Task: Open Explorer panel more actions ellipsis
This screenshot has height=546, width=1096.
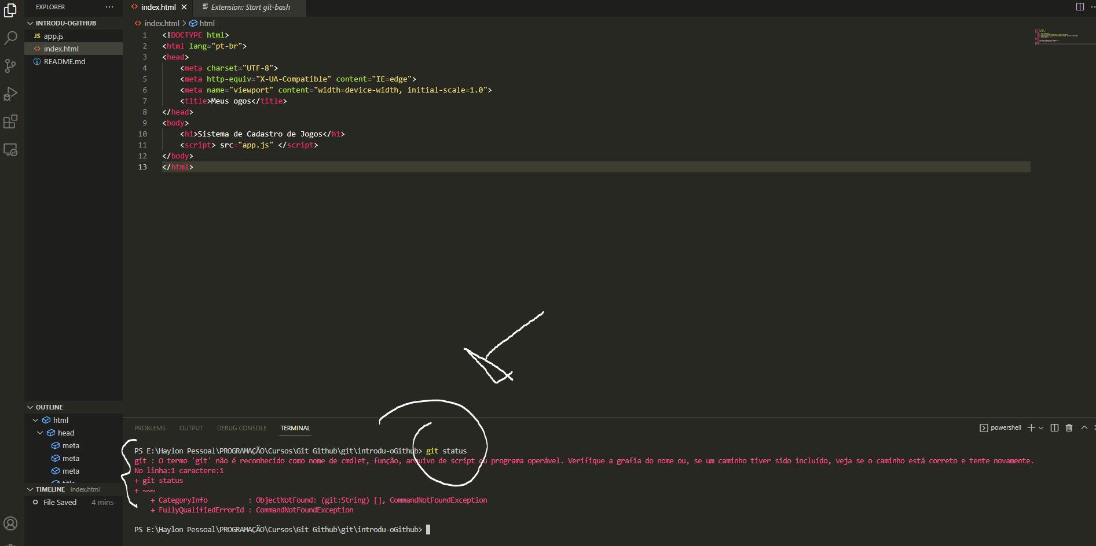Action: coord(109,7)
